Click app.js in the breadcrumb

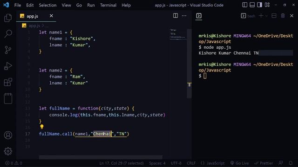pyautogui.click(x=34, y=26)
